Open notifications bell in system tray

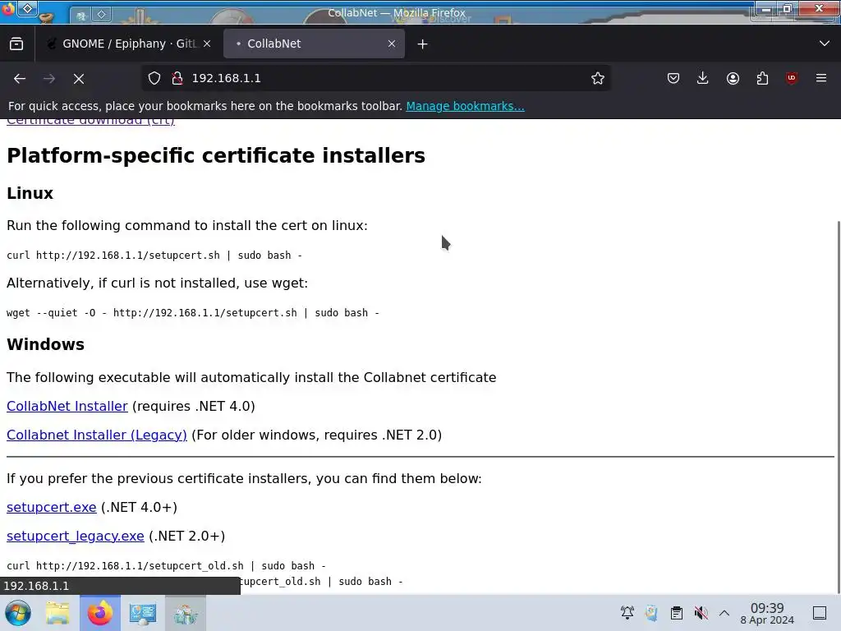627,613
